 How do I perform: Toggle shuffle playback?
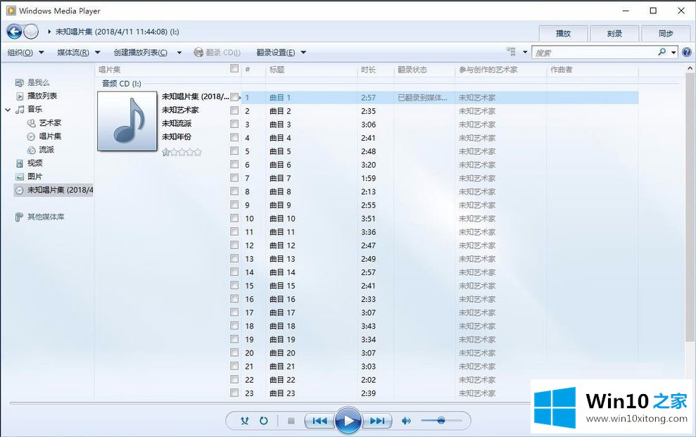pyautogui.click(x=245, y=421)
